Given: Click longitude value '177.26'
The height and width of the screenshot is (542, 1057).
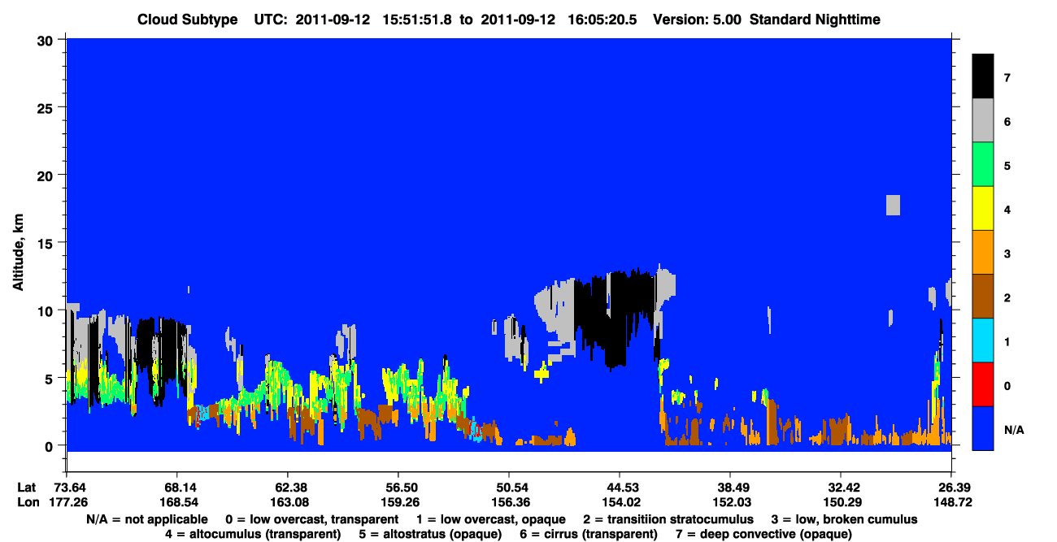Looking at the screenshot, I should point(68,503).
